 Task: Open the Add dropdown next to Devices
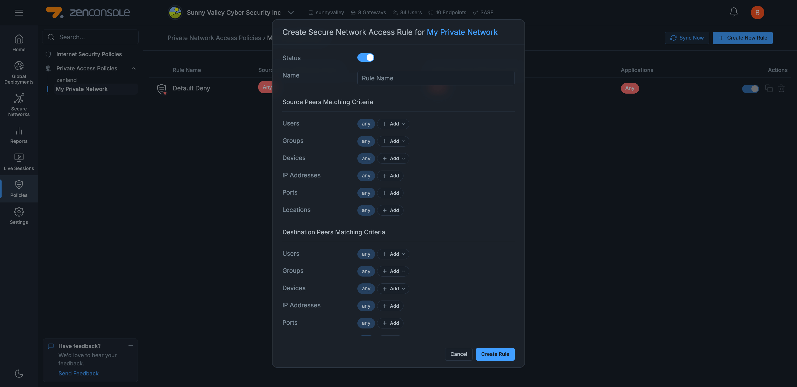(x=393, y=158)
